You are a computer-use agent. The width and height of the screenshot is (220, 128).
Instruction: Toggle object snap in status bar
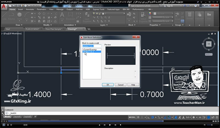tap(169, 117)
